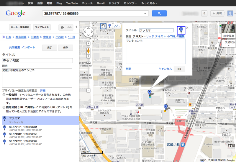Click the マイプレイス button

point(42,27)
